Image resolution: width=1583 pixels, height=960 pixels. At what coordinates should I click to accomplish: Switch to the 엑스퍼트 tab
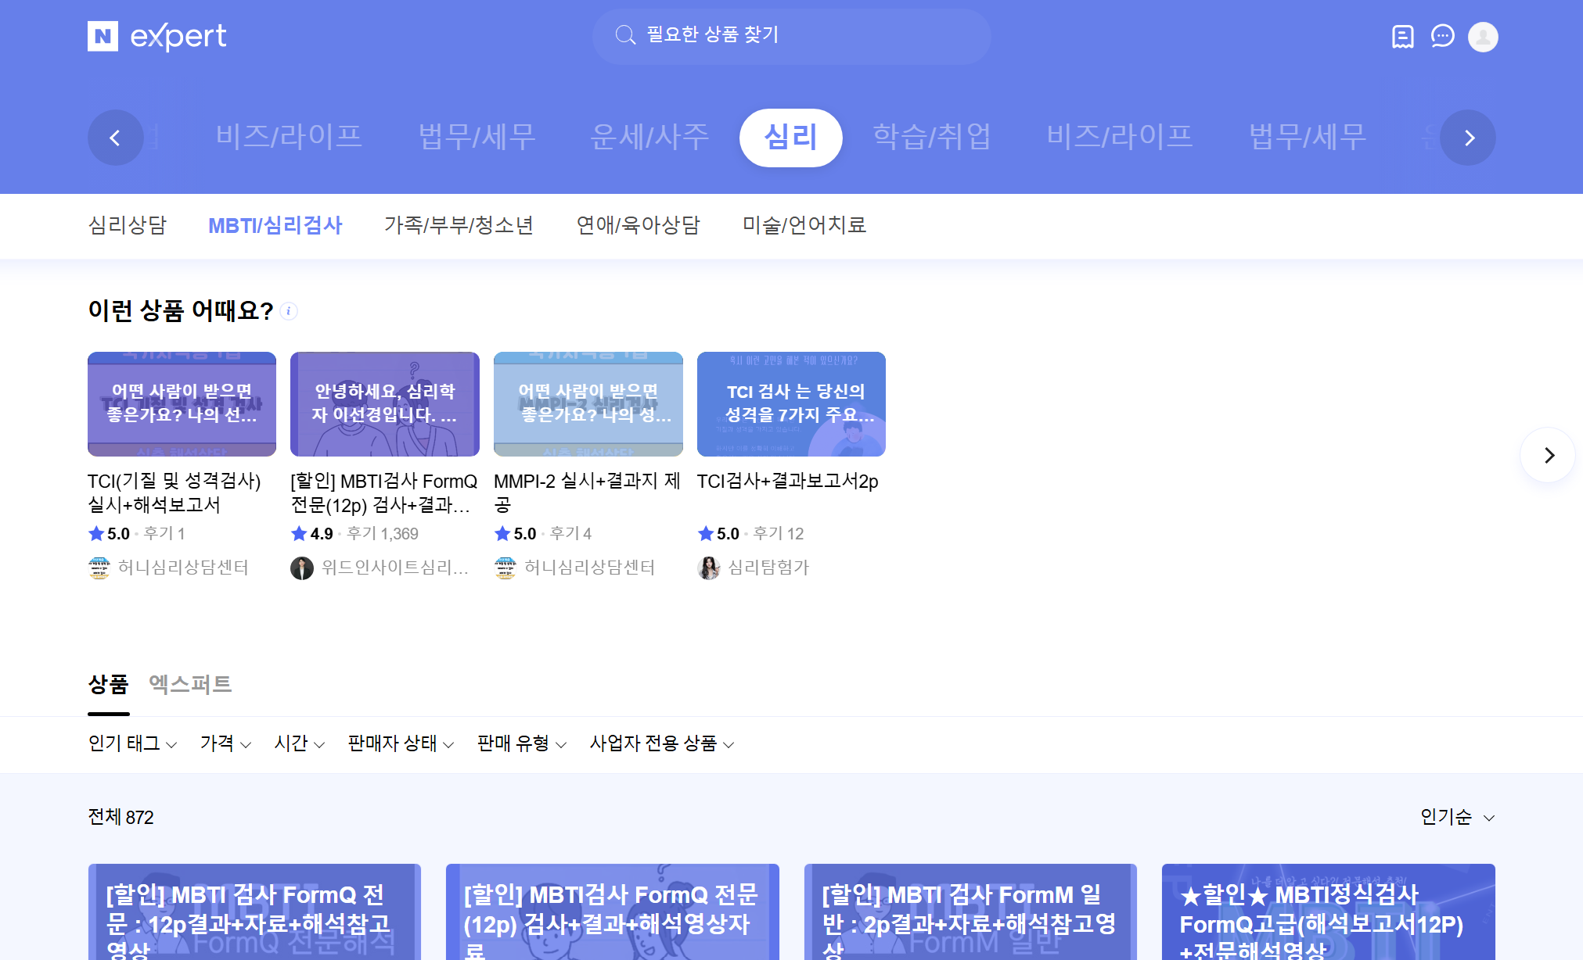point(189,685)
